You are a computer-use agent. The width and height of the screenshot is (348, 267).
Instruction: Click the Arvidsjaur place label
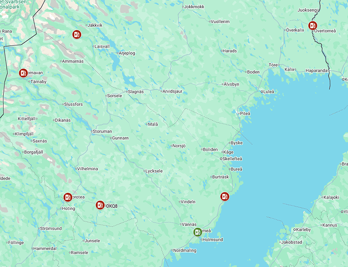tap(172, 91)
